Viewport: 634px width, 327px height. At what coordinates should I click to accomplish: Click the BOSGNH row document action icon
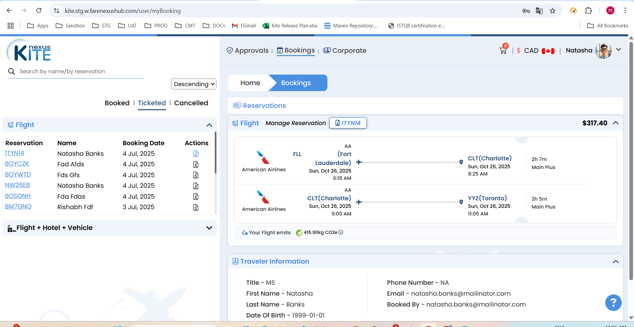(196, 197)
